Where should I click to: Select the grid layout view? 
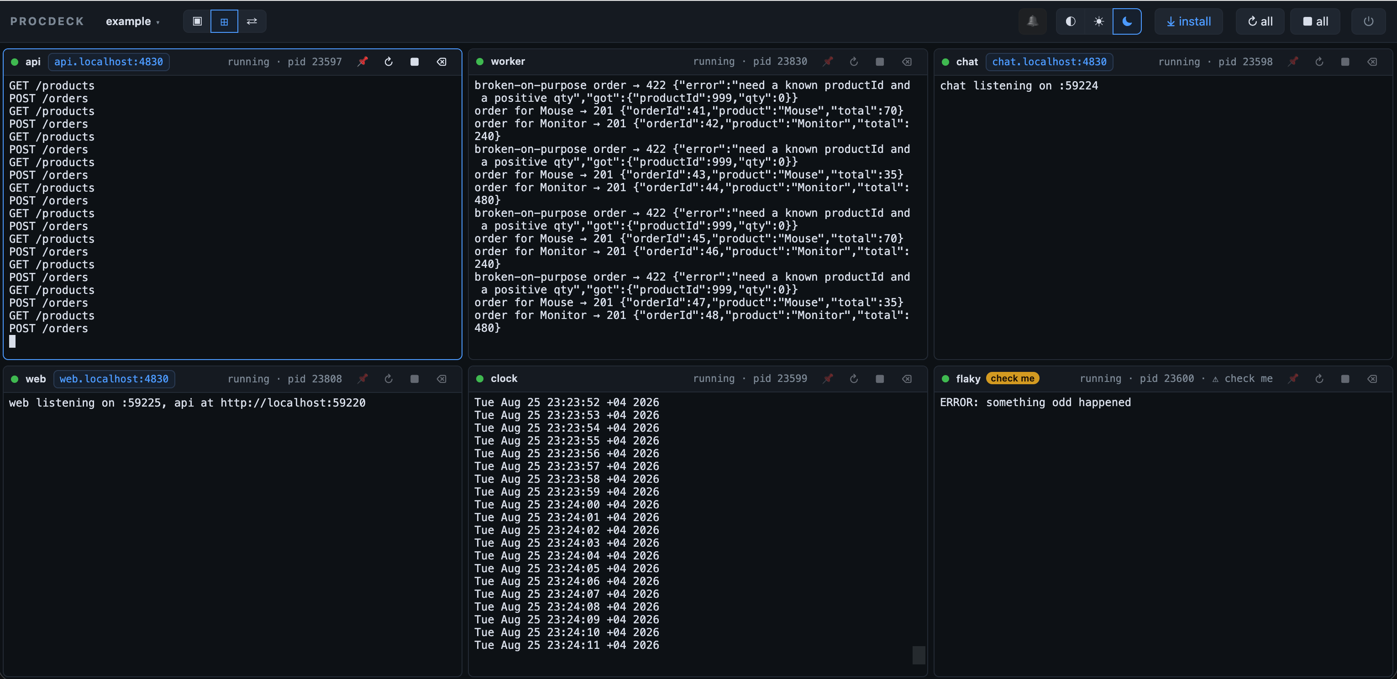click(224, 21)
